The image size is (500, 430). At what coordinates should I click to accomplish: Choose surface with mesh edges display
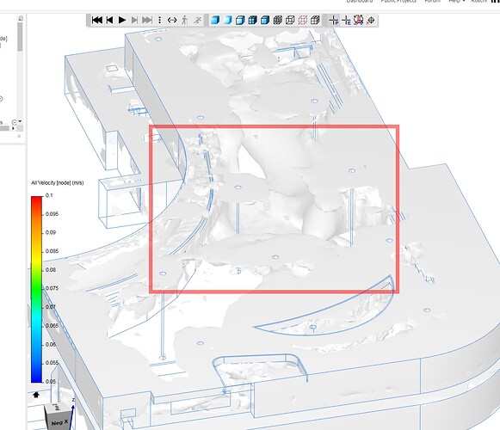252,20
